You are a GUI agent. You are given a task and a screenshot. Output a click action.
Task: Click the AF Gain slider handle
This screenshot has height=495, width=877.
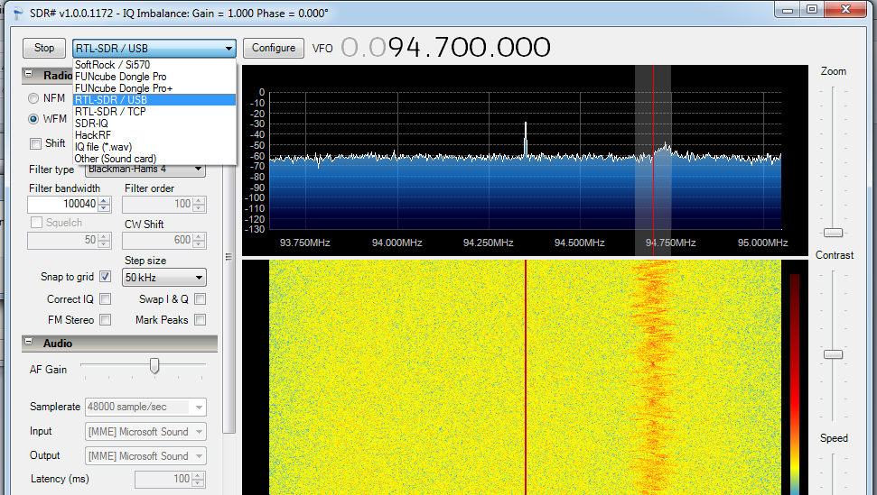pos(154,366)
